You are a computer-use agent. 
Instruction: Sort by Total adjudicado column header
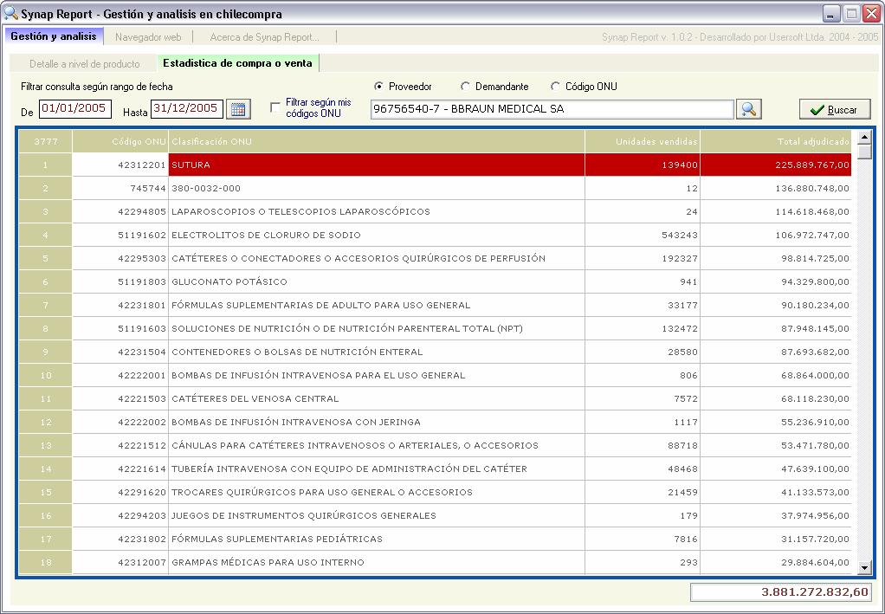(x=776, y=142)
